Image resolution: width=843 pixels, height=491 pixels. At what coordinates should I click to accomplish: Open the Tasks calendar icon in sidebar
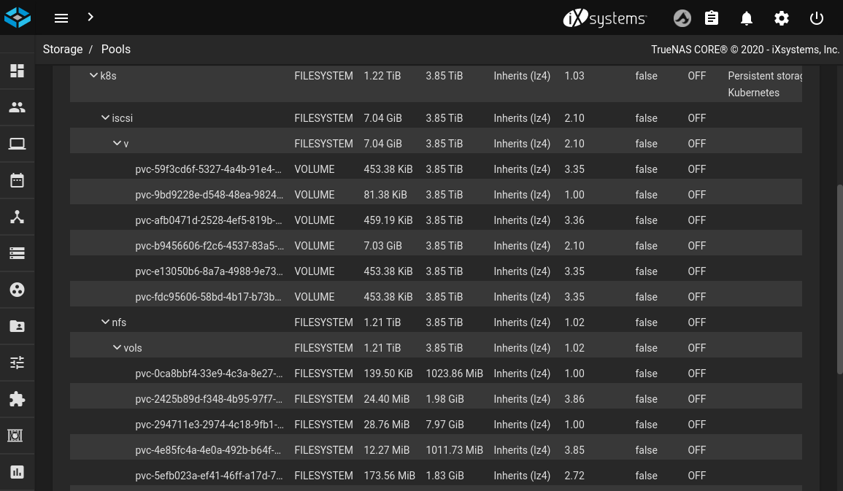tap(17, 180)
